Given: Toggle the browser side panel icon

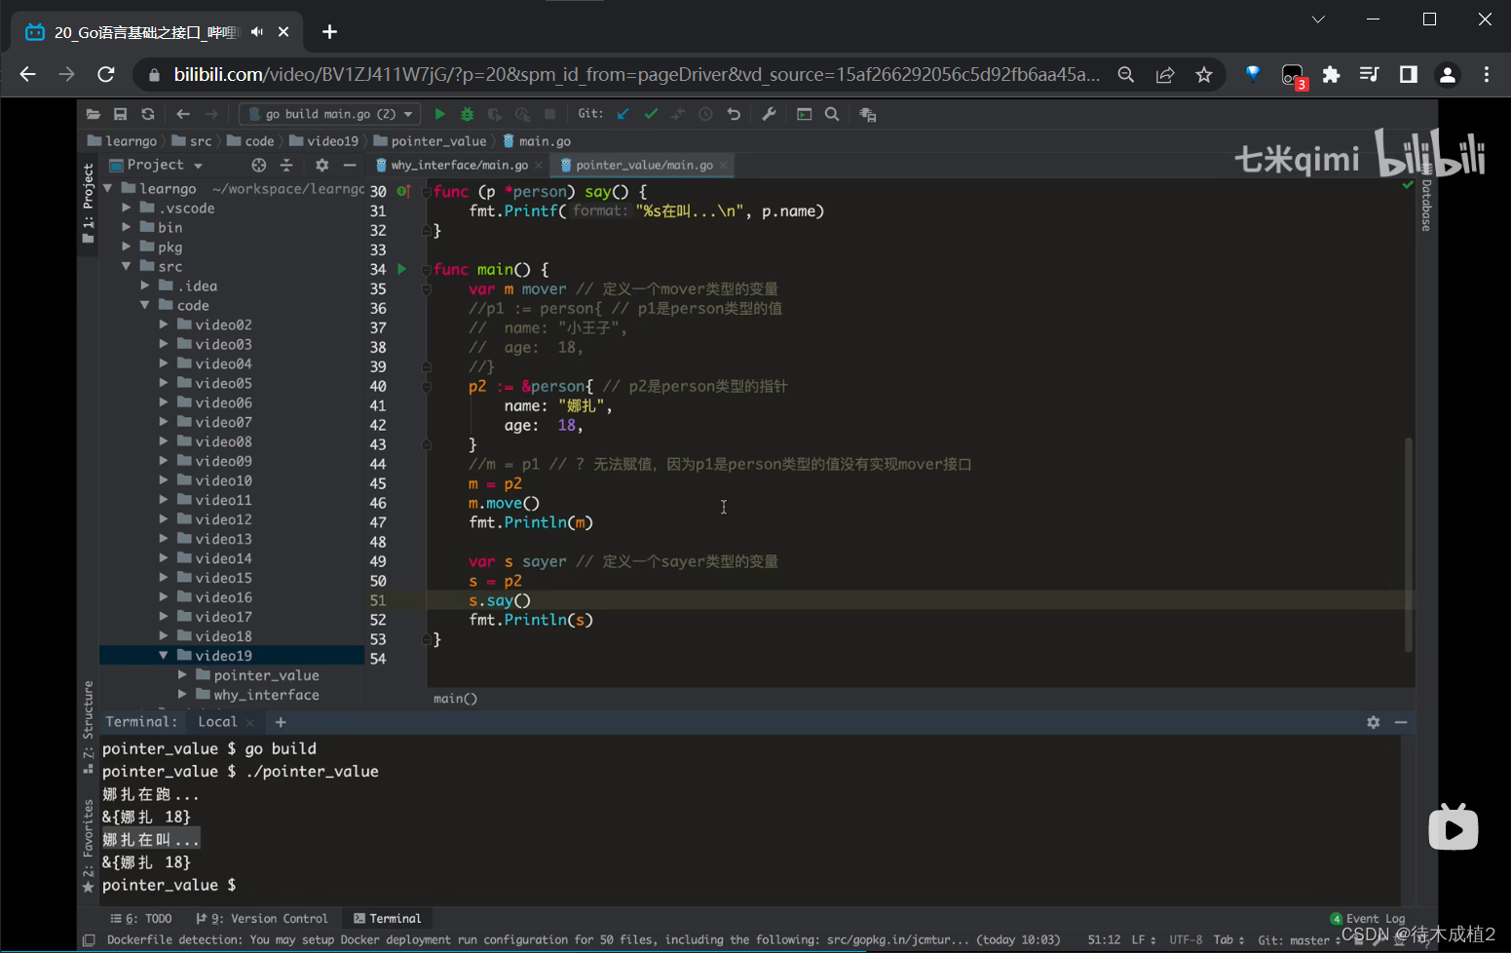Looking at the screenshot, I should coord(1408,75).
